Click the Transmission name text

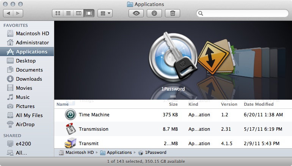tap(94, 129)
